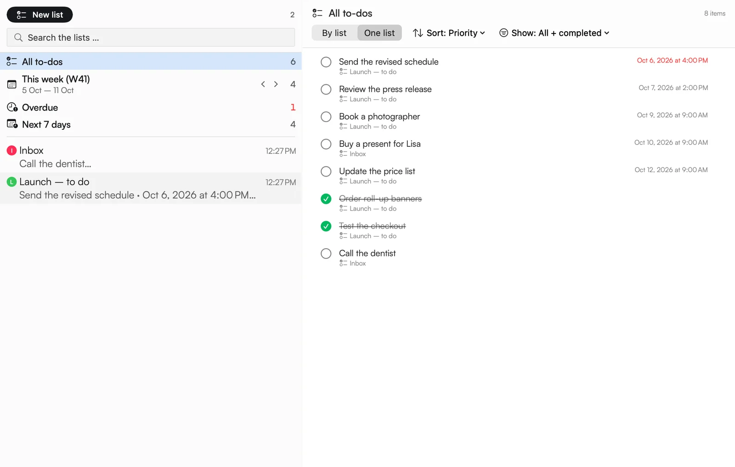
Task: Click the This week calendar icon
Action: pyautogui.click(x=12, y=84)
